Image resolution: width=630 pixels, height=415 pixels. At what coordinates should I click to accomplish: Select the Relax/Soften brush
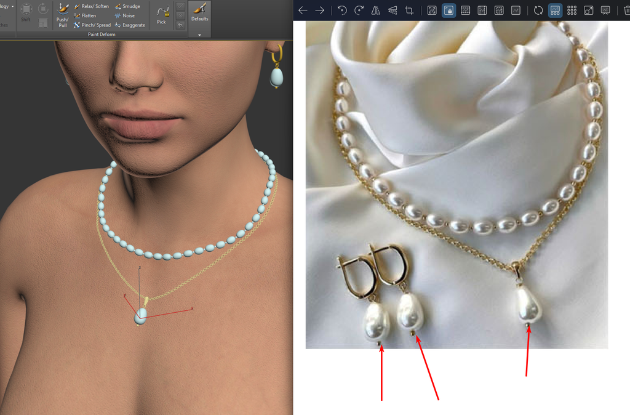coord(91,6)
